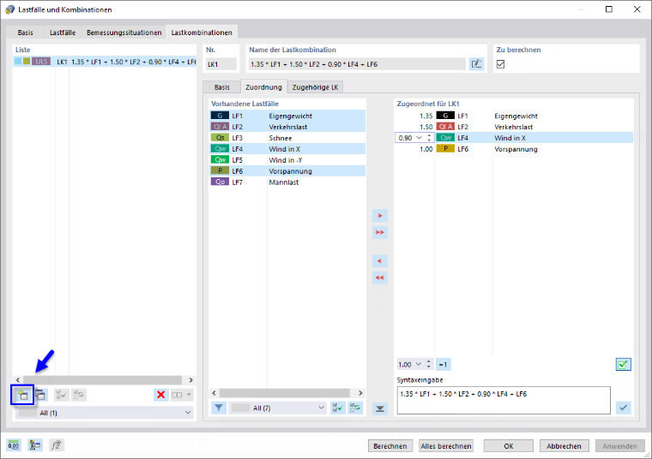Click the Abbrechen button
Screen dimensions: 652x459
[x=564, y=445]
